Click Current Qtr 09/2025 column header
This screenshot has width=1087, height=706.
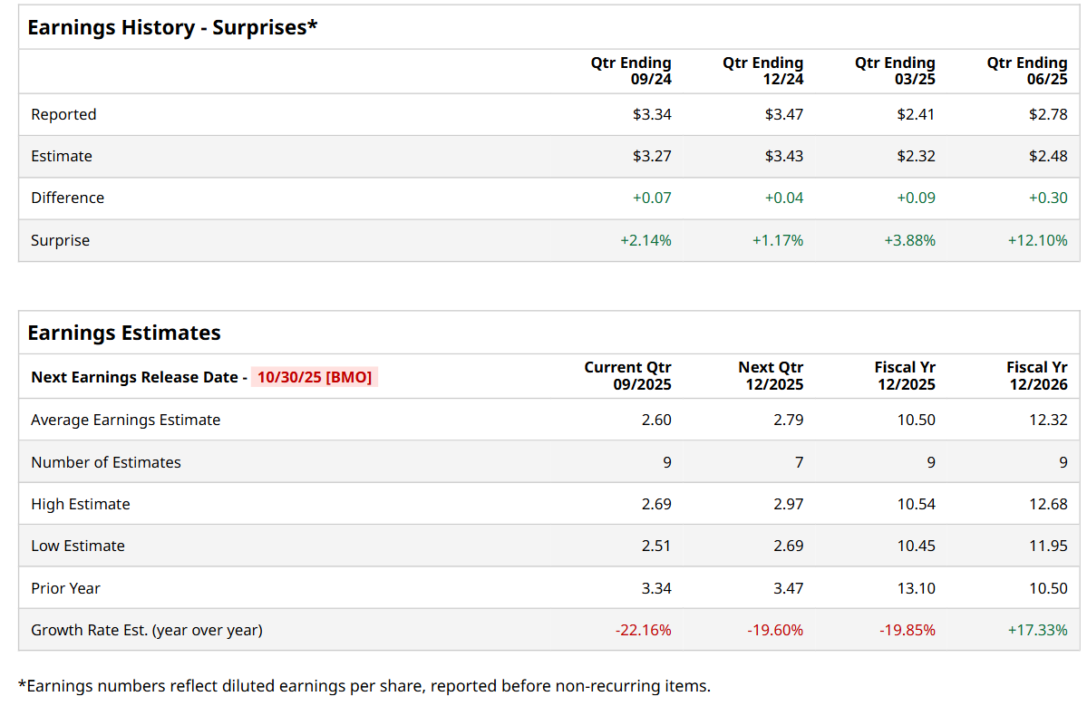(627, 376)
